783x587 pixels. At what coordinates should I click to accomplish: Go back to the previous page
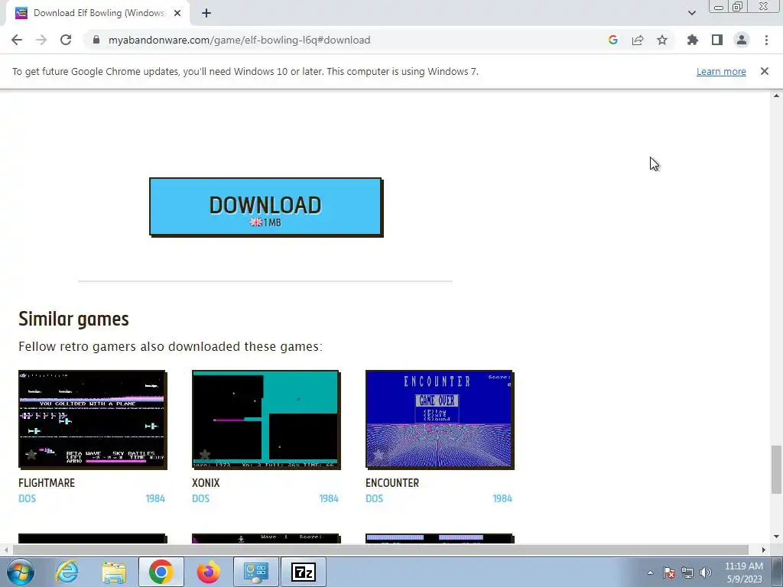click(x=17, y=40)
